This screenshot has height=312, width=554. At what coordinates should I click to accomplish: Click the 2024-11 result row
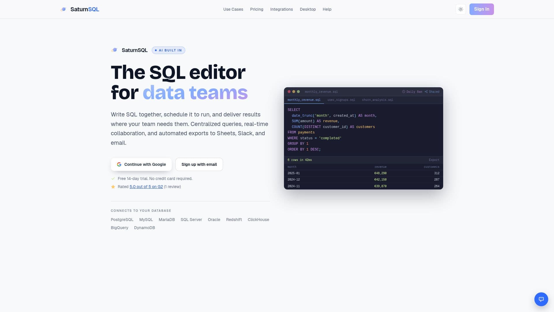(364, 186)
